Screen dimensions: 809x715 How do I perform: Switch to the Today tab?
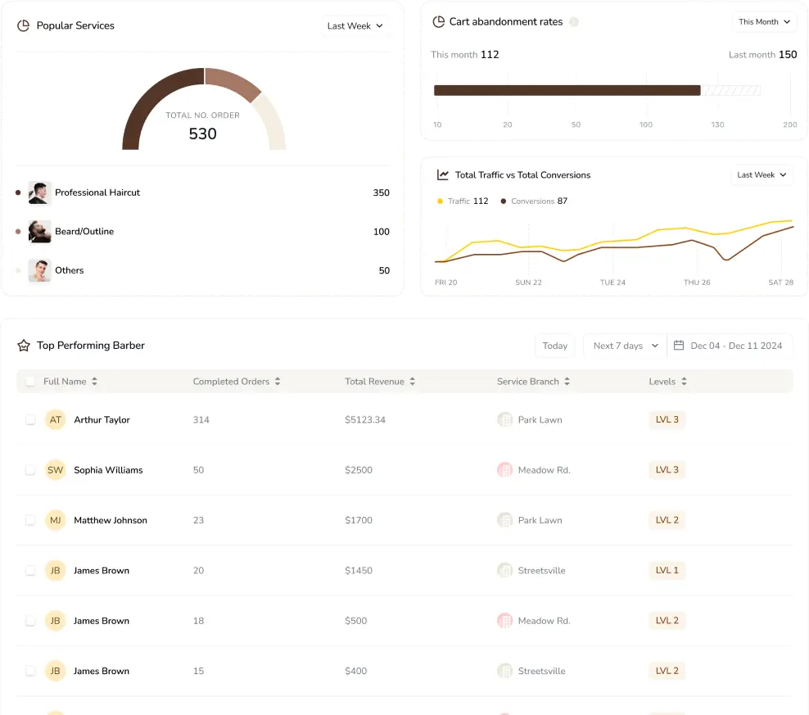point(554,345)
